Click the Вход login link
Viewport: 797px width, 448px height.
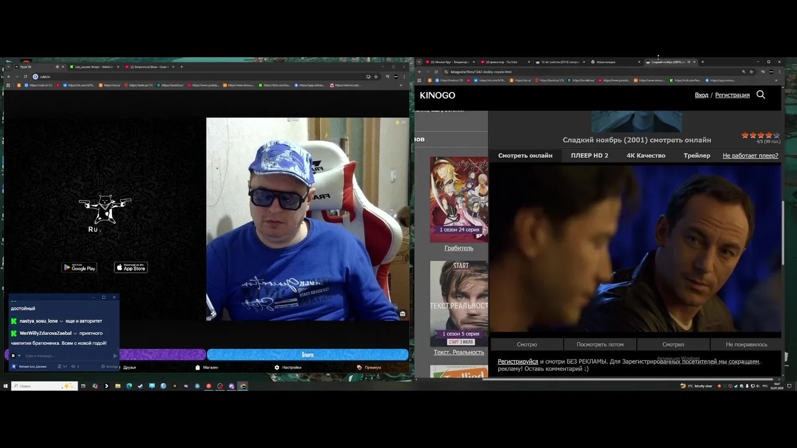coord(701,95)
